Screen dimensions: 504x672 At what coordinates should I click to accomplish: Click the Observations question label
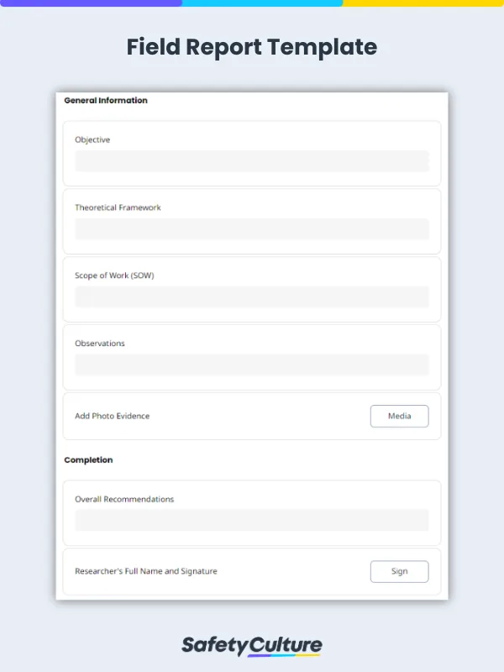point(101,343)
